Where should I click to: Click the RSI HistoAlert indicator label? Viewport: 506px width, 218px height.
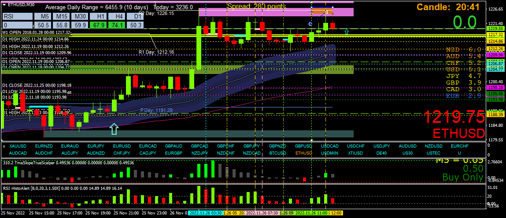tap(63, 188)
